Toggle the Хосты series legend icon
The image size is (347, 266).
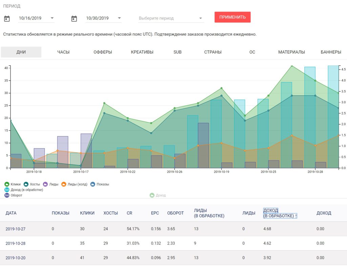26,184
